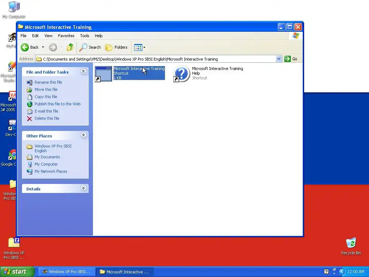
Task: Go up one folder level
Action: 70,47
